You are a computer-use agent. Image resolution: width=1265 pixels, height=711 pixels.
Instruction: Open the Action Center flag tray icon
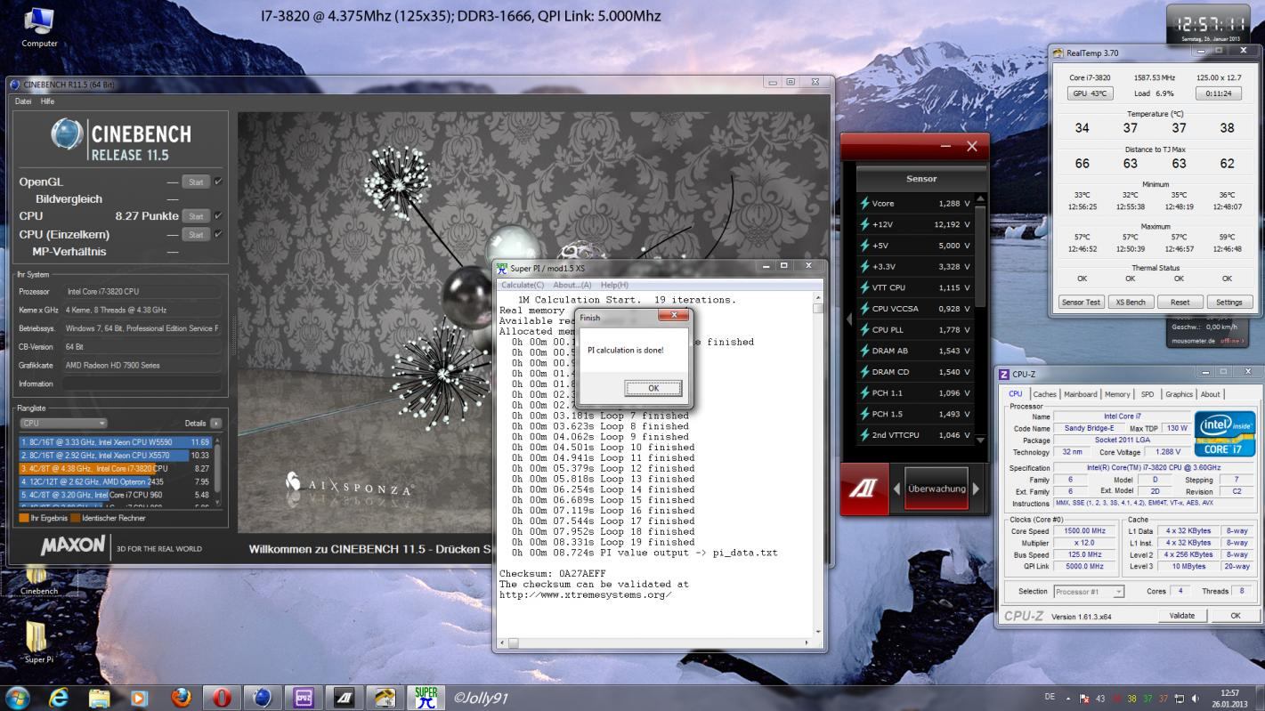[x=1085, y=698]
